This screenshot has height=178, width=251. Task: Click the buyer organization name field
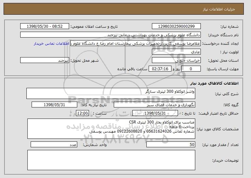tap(111, 35)
